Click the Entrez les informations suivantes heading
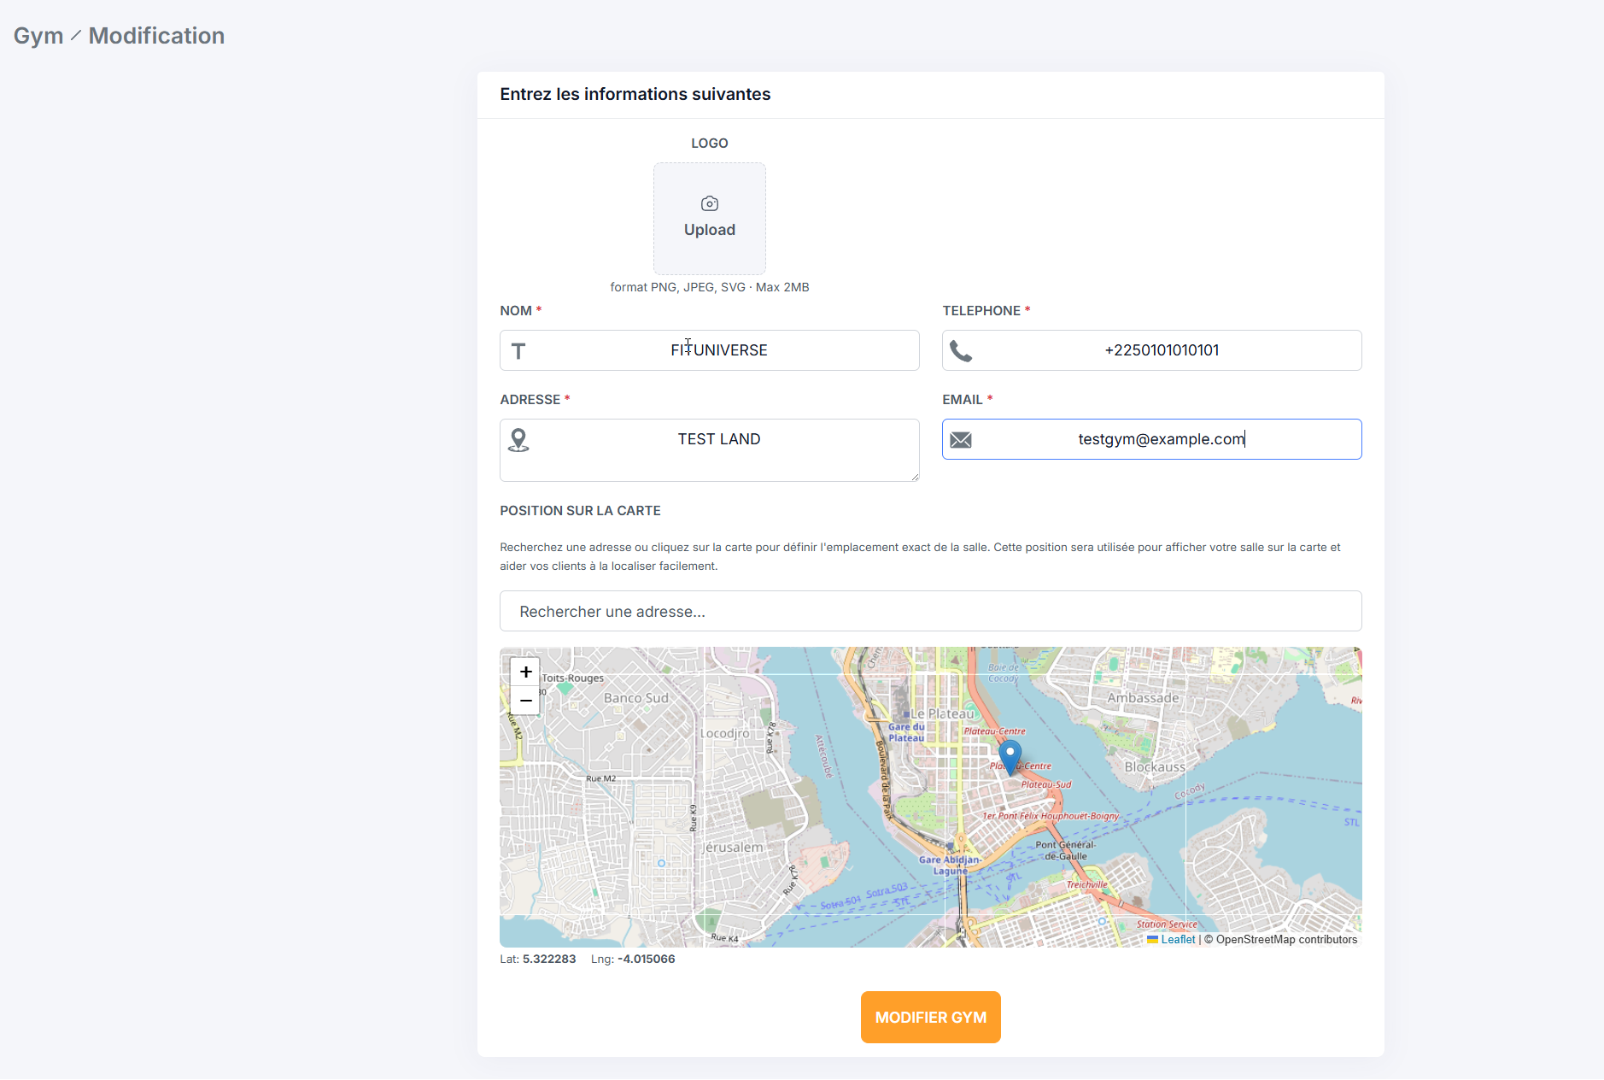Screen dimensions: 1604x1080 [635, 95]
